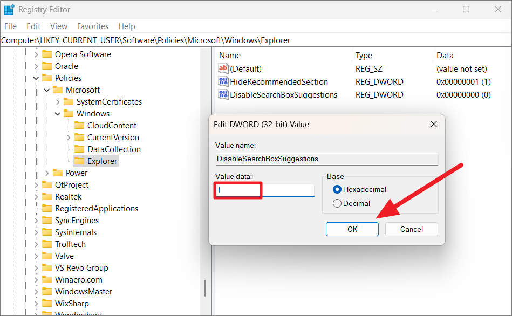Click the tree pane vertical scrollbar thumb

pos(205,288)
